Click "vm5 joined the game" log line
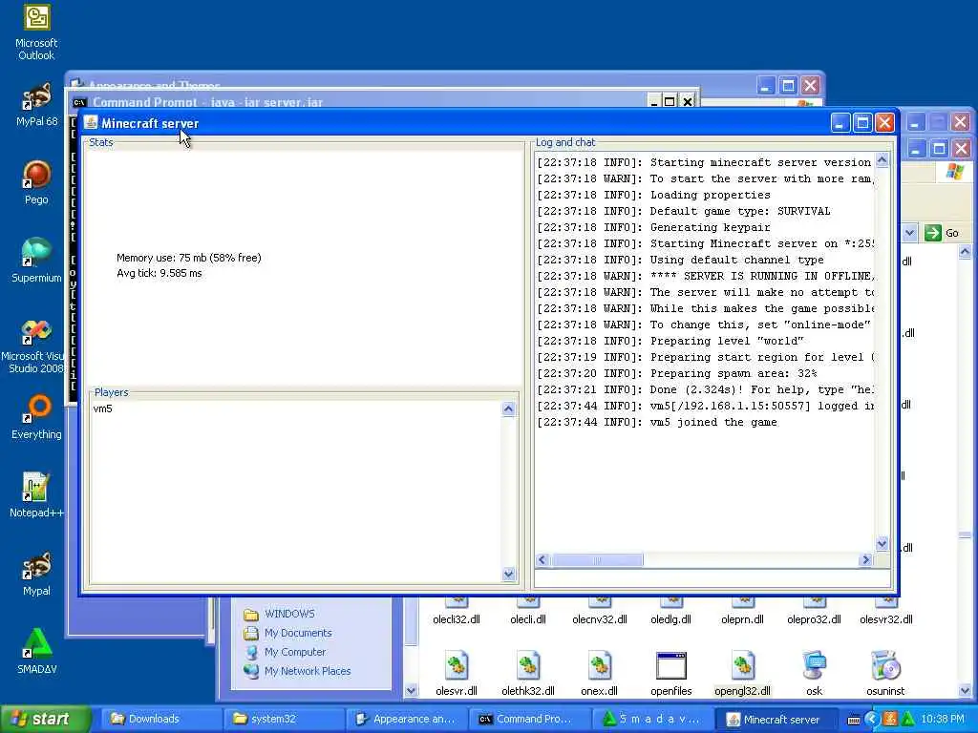Viewport: 978px width, 733px height. point(713,423)
